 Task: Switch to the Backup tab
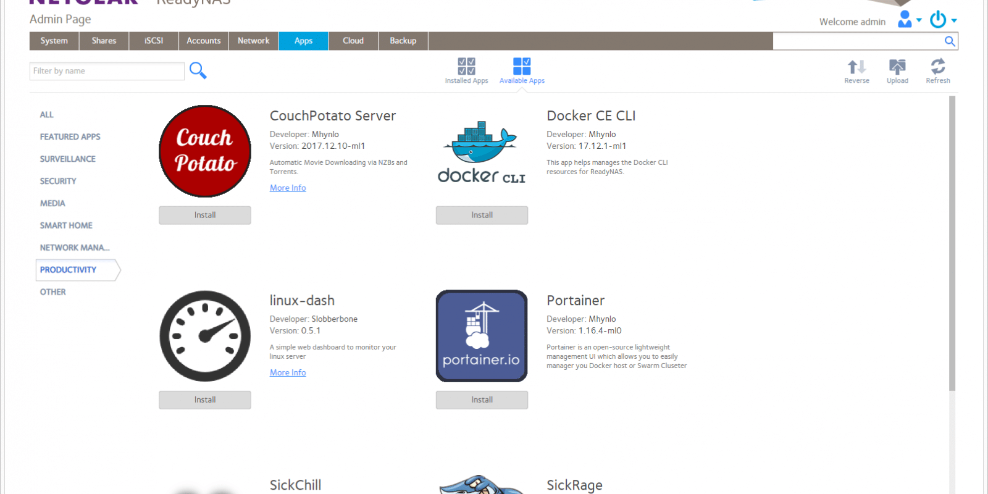(403, 41)
